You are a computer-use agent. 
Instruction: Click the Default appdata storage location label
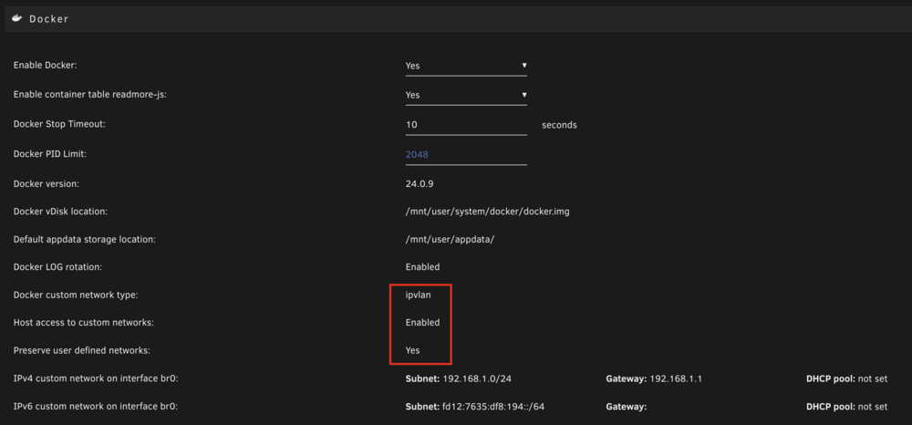(84, 239)
